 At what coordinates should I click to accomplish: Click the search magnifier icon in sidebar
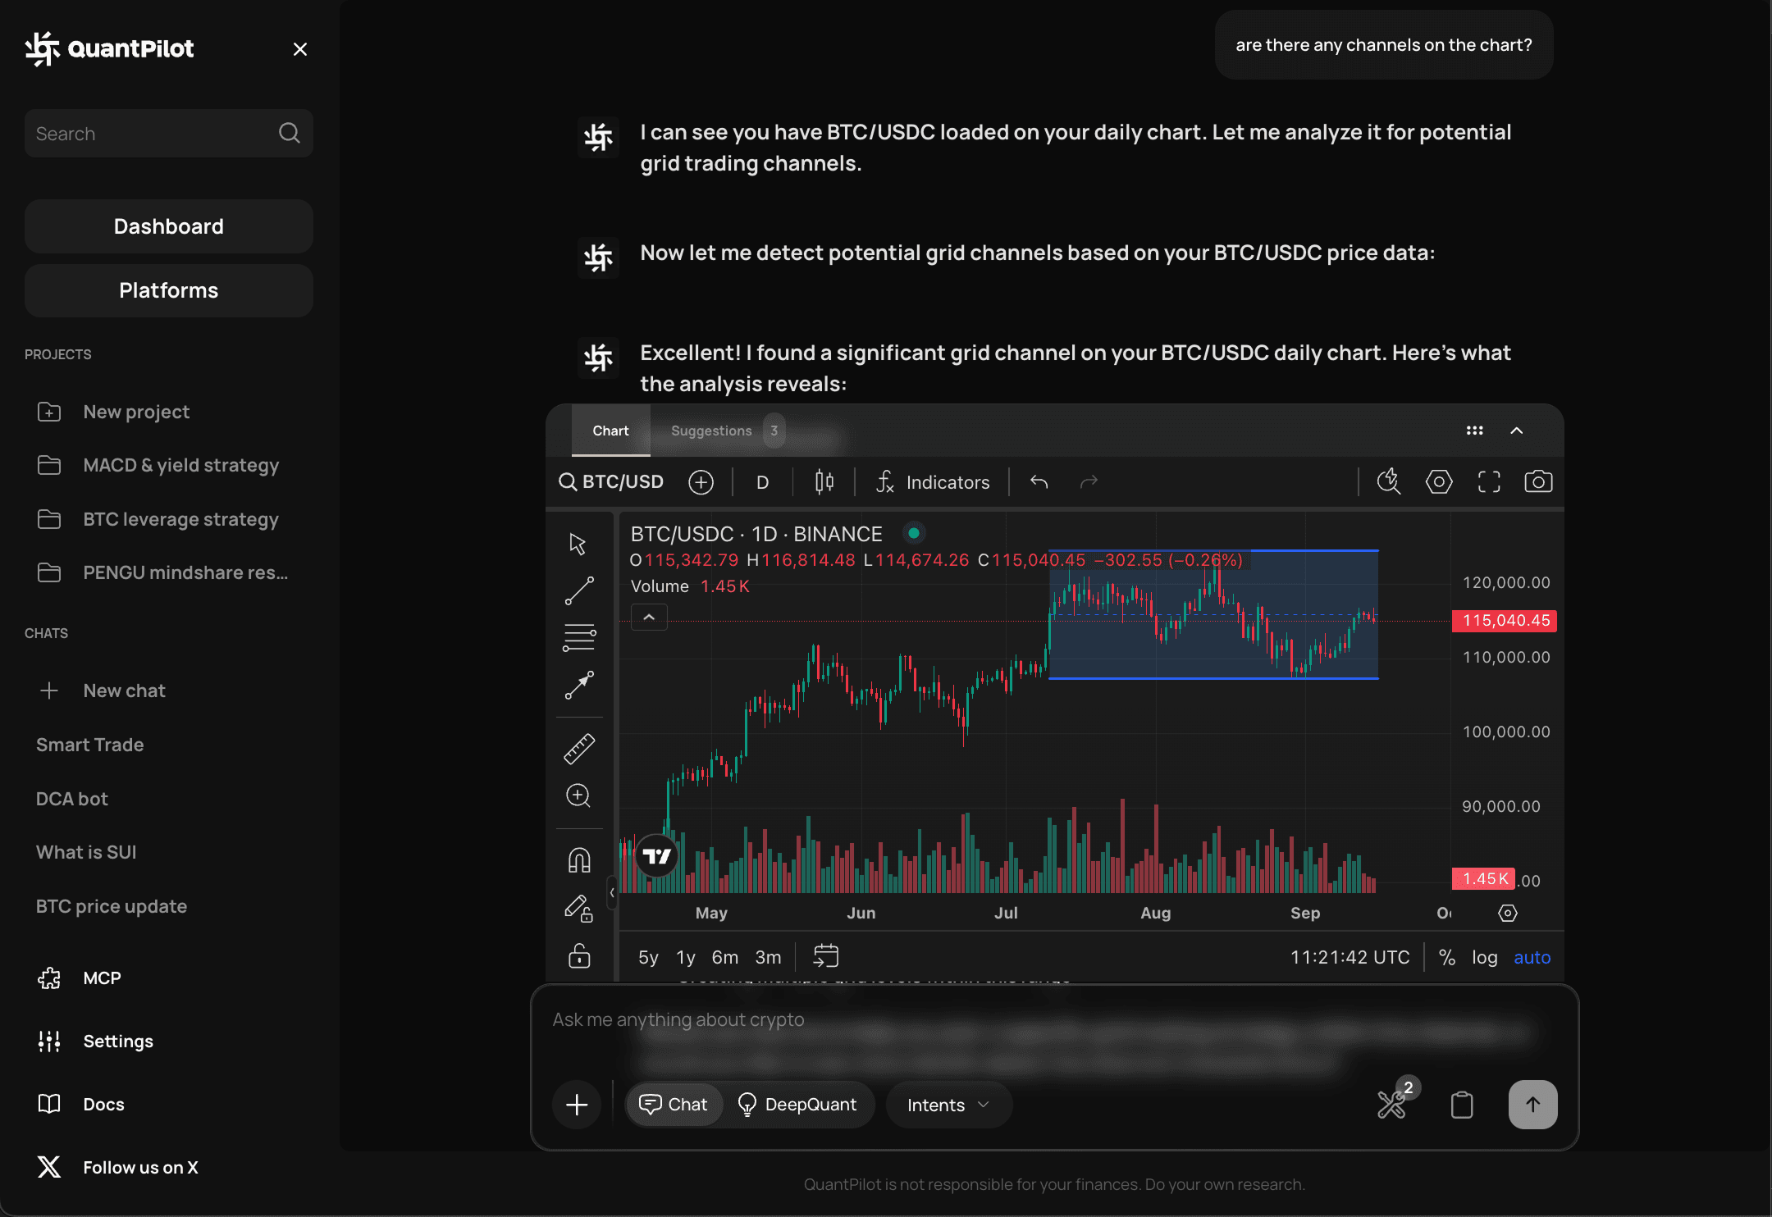(290, 133)
